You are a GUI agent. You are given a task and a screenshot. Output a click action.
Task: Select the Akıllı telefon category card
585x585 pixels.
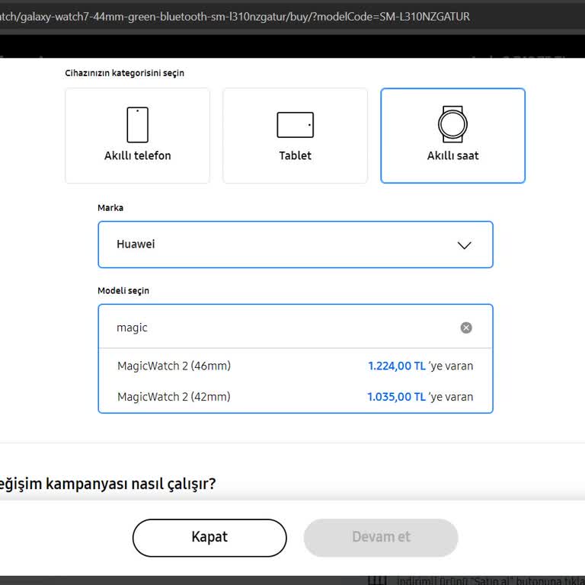coord(137,136)
